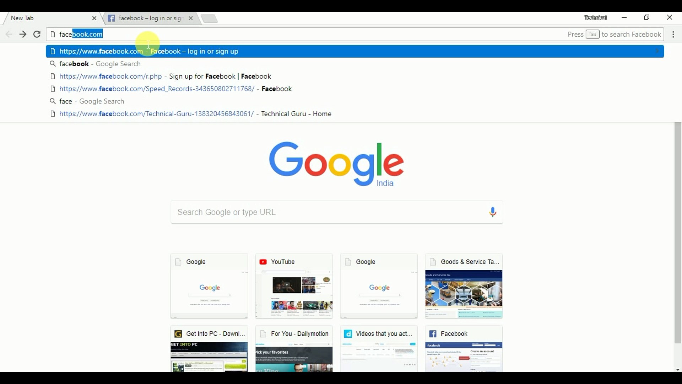Activate voice search with the microphone icon
This screenshot has width=682, height=384.
(493, 212)
